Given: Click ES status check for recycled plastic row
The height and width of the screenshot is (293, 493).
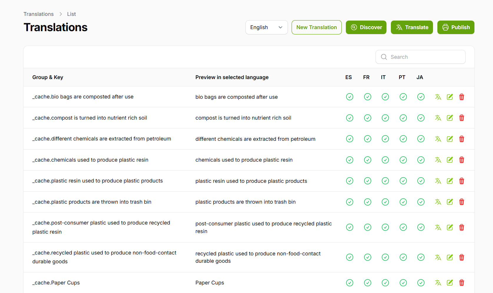Looking at the screenshot, I should click(350, 257).
